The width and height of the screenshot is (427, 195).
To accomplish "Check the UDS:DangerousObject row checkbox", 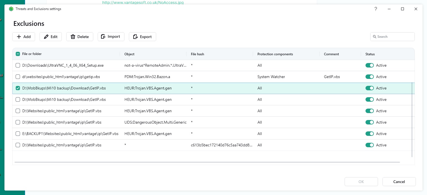I will (18, 122).
